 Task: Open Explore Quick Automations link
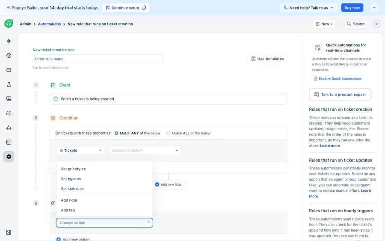[x=338, y=79]
